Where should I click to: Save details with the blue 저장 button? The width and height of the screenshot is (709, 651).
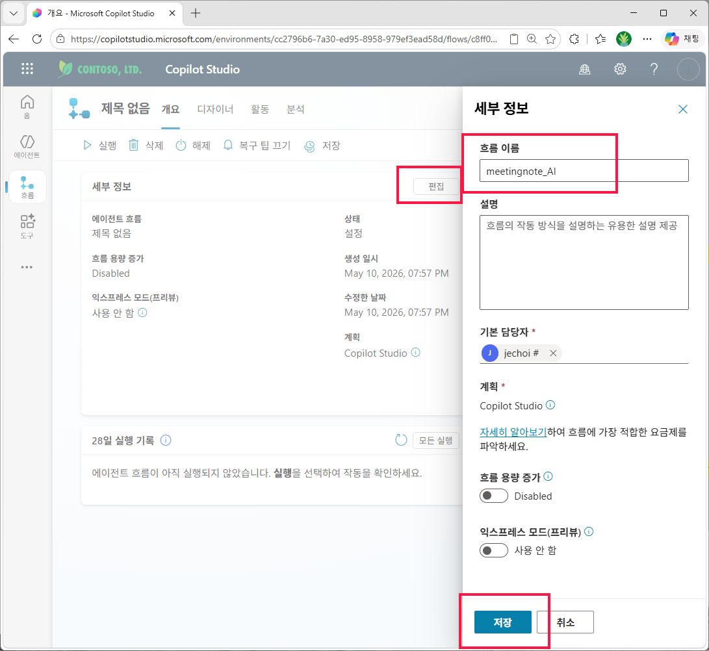[x=503, y=622]
